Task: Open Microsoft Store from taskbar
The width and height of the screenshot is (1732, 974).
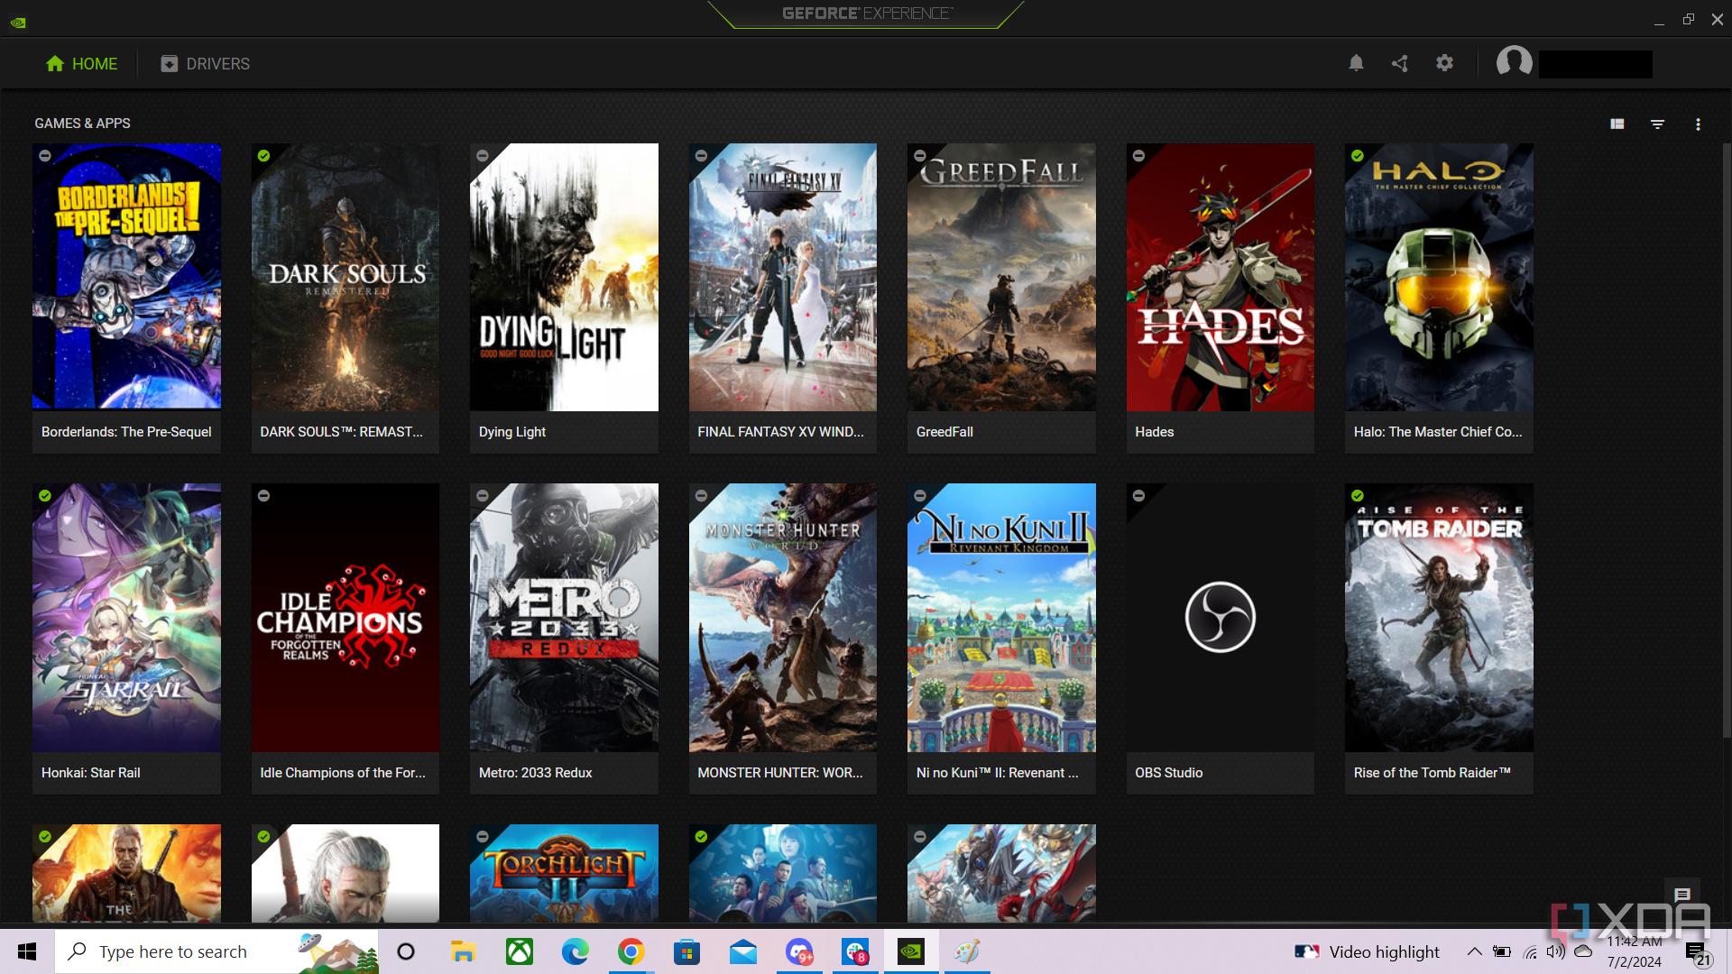Action: click(687, 951)
